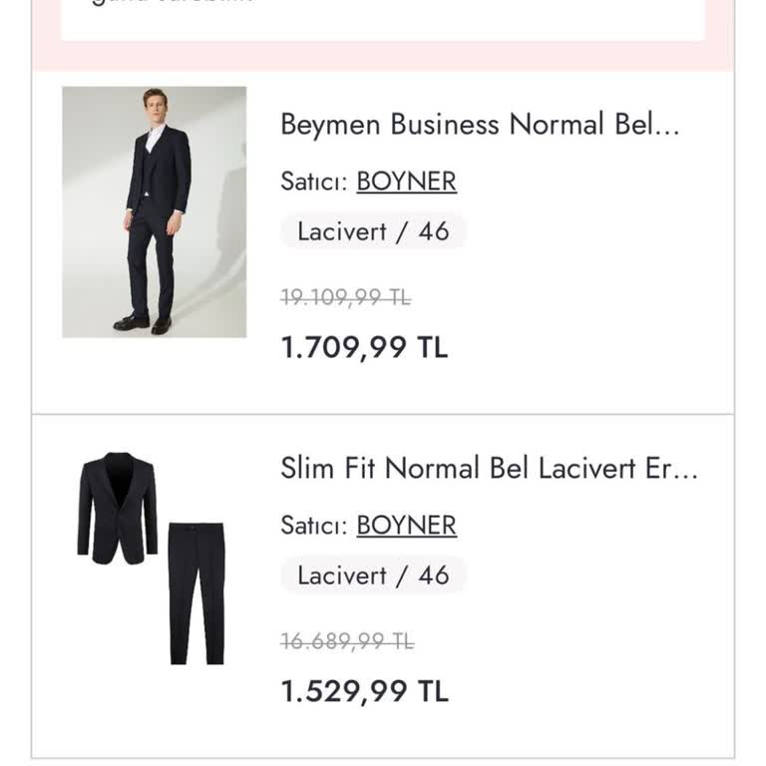
Task: Visit BOYNER seller link for Slim Fit suit
Action: [x=406, y=526]
